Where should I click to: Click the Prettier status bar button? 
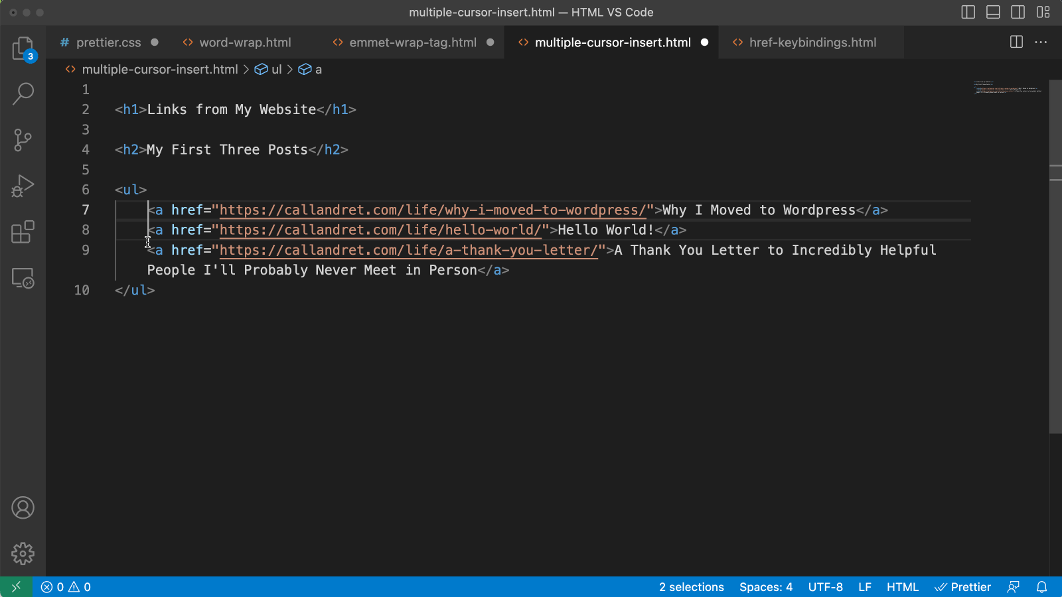click(x=963, y=587)
